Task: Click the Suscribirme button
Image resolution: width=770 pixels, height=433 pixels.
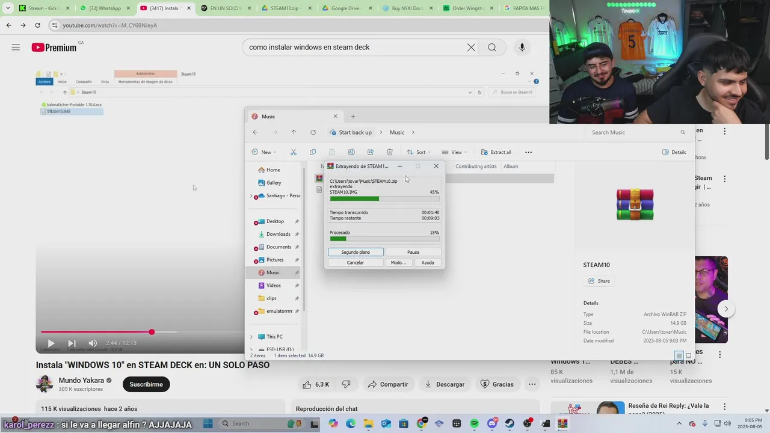Action: click(x=146, y=384)
